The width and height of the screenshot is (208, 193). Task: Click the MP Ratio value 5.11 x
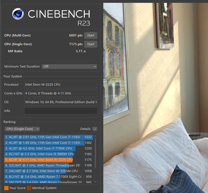[81, 51]
